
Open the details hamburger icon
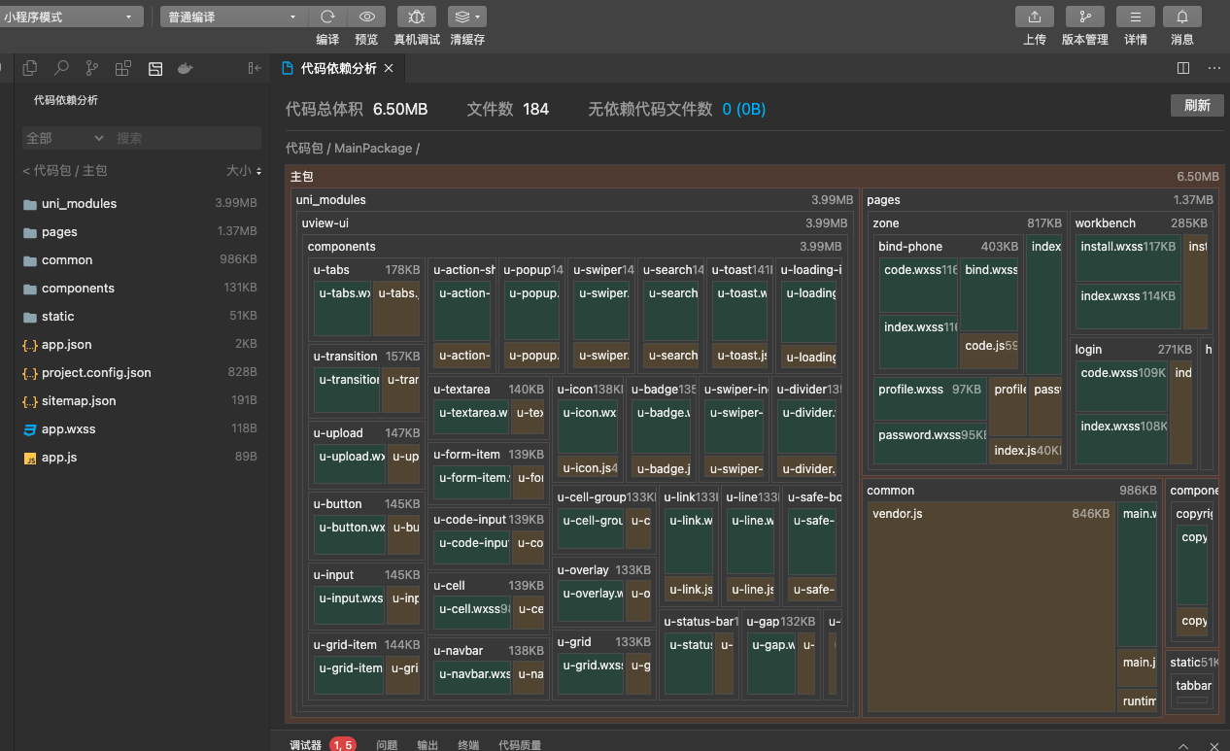[x=1136, y=17]
